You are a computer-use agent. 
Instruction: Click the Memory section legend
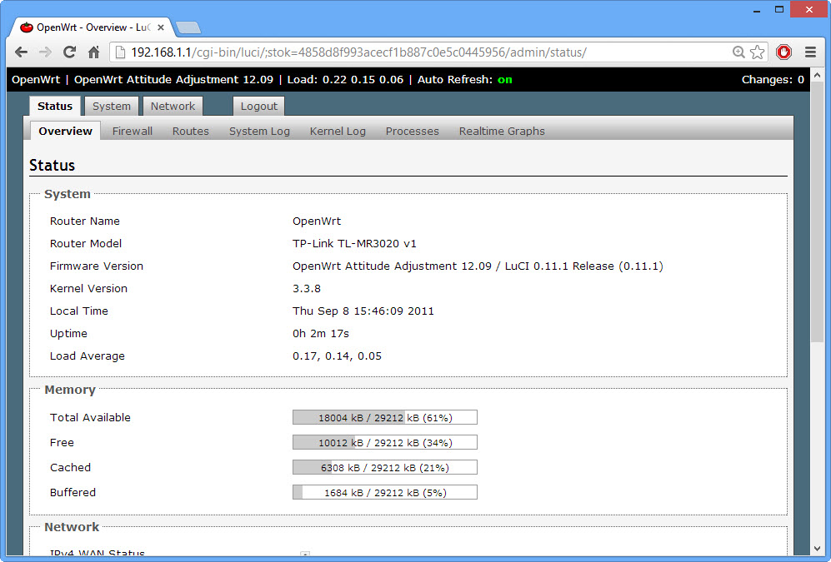(x=70, y=390)
